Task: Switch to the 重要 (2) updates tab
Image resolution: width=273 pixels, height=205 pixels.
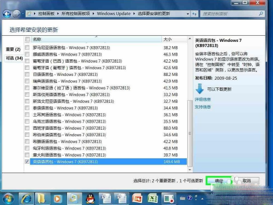Action: 13,49
